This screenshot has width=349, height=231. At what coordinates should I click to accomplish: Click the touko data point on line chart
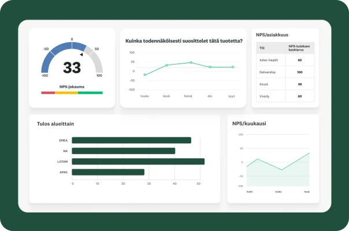(x=145, y=74)
